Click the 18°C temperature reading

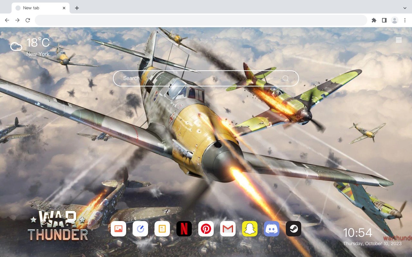(x=38, y=43)
